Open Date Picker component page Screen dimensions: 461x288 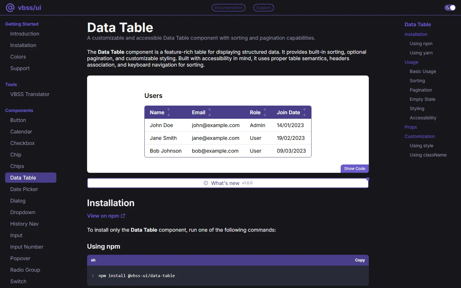(x=24, y=189)
